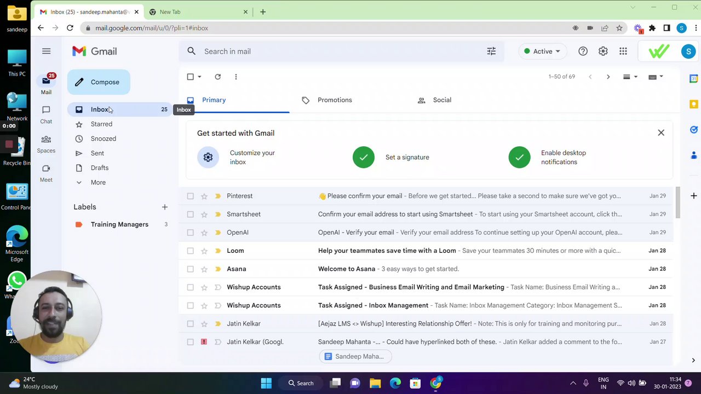Screen dimensions: 701x394
Task: Select the Loom email checkbox
Action: 190,251
